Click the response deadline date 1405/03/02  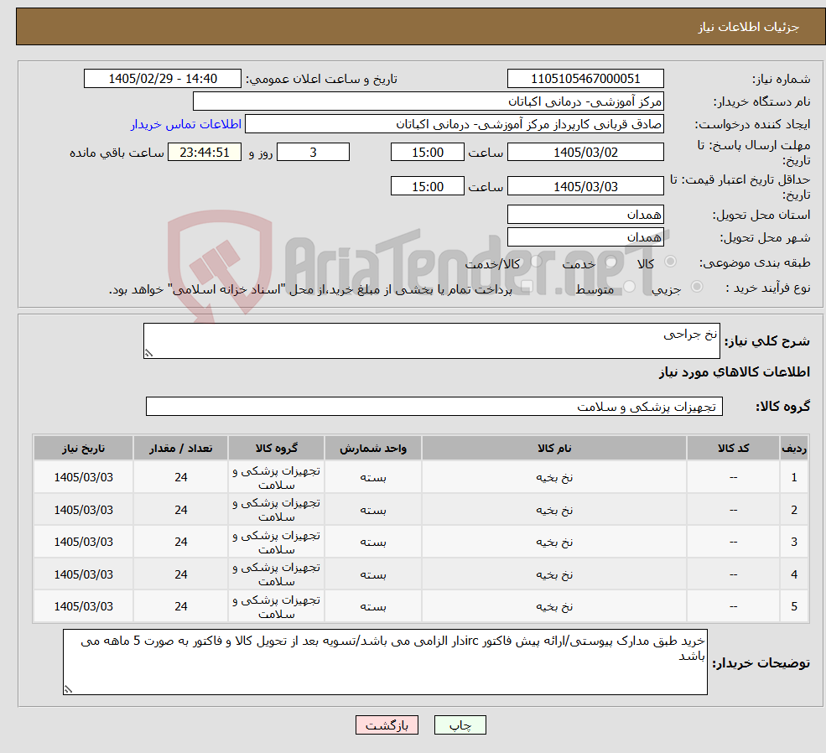pyautogui.click(x=585, y=152)
